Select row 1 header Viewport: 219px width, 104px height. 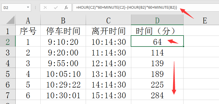[8, 30]
